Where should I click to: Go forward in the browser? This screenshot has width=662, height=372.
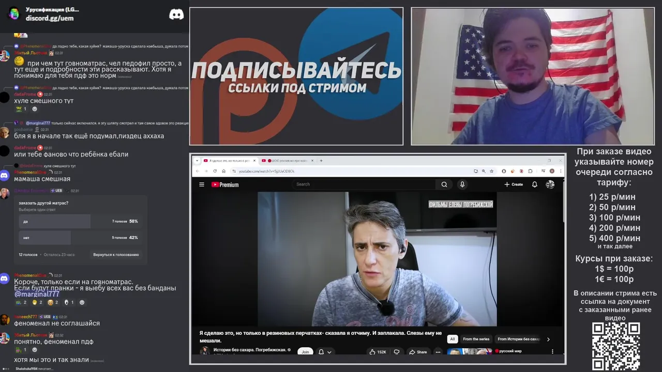[x=206, y=171]
